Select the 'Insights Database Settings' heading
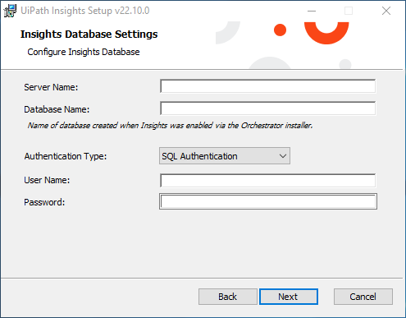 89,35
